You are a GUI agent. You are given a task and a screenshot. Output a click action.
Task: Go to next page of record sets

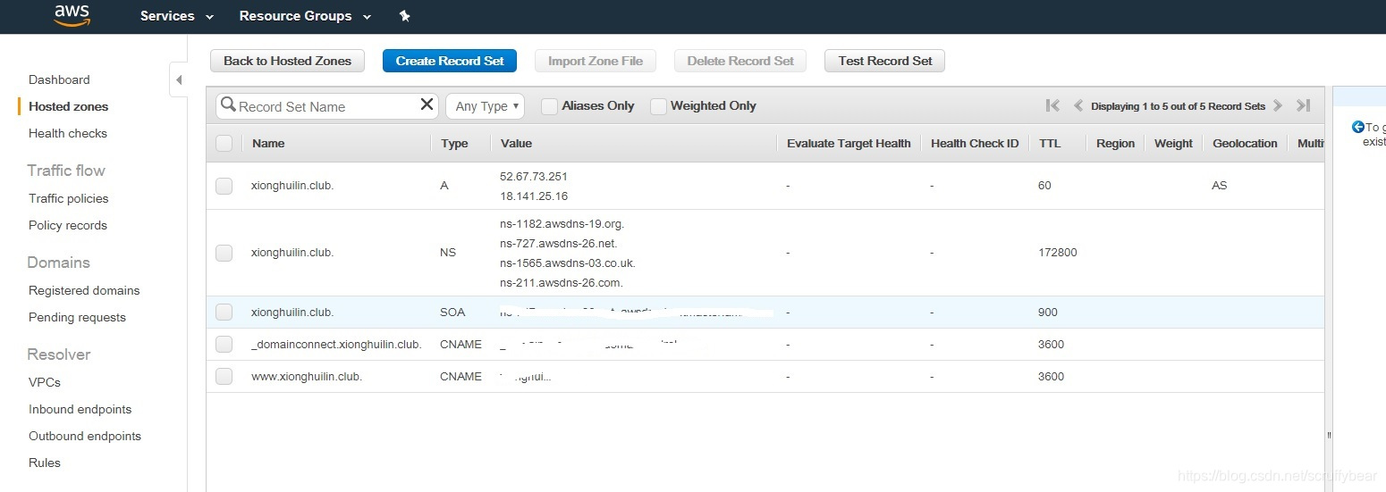[1278, 105]
